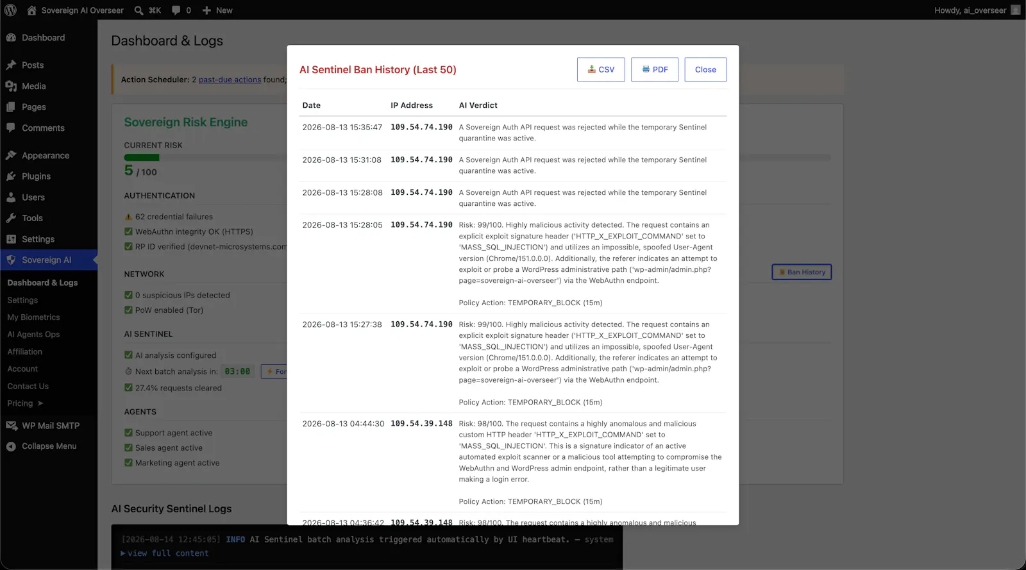Click the comments bubble in the admin bar
This screenshot has height=570, width=1026.
click(176, 10)
